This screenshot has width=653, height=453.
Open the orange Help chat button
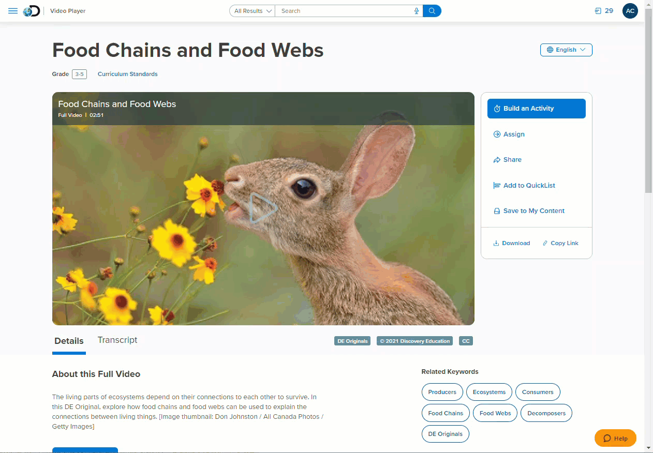[615, 438]
